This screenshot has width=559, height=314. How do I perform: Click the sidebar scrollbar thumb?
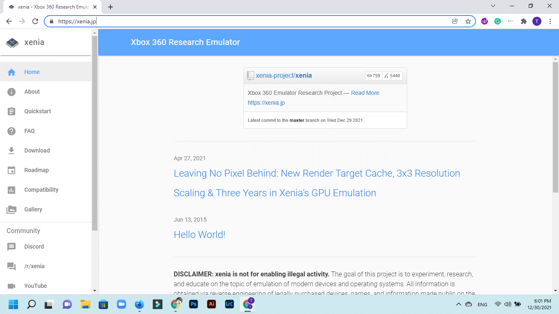(x=95, y=133)
